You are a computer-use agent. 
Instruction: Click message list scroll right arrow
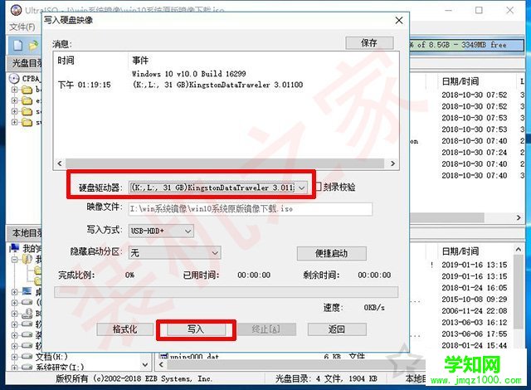tap(392, 163)
